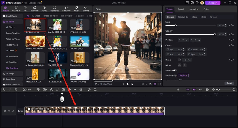The width and height of the screenshot is (238, 128).
Task: Adjust the Position X stepper
Action: tap(187, 40)
